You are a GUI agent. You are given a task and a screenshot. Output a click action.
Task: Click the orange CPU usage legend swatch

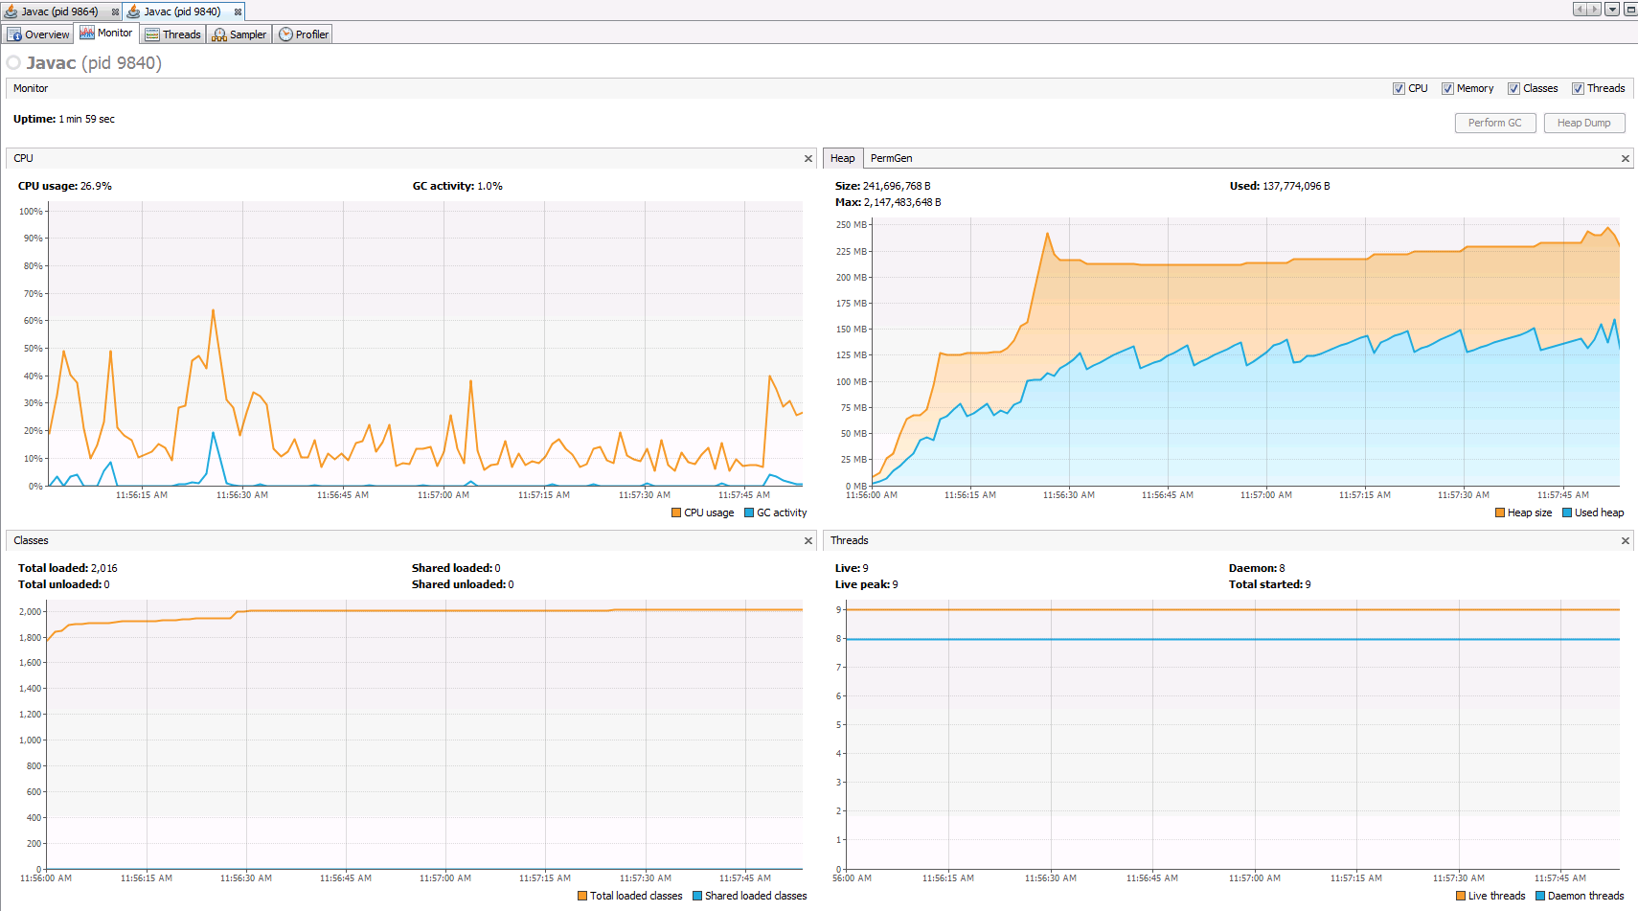click(676, 512)
